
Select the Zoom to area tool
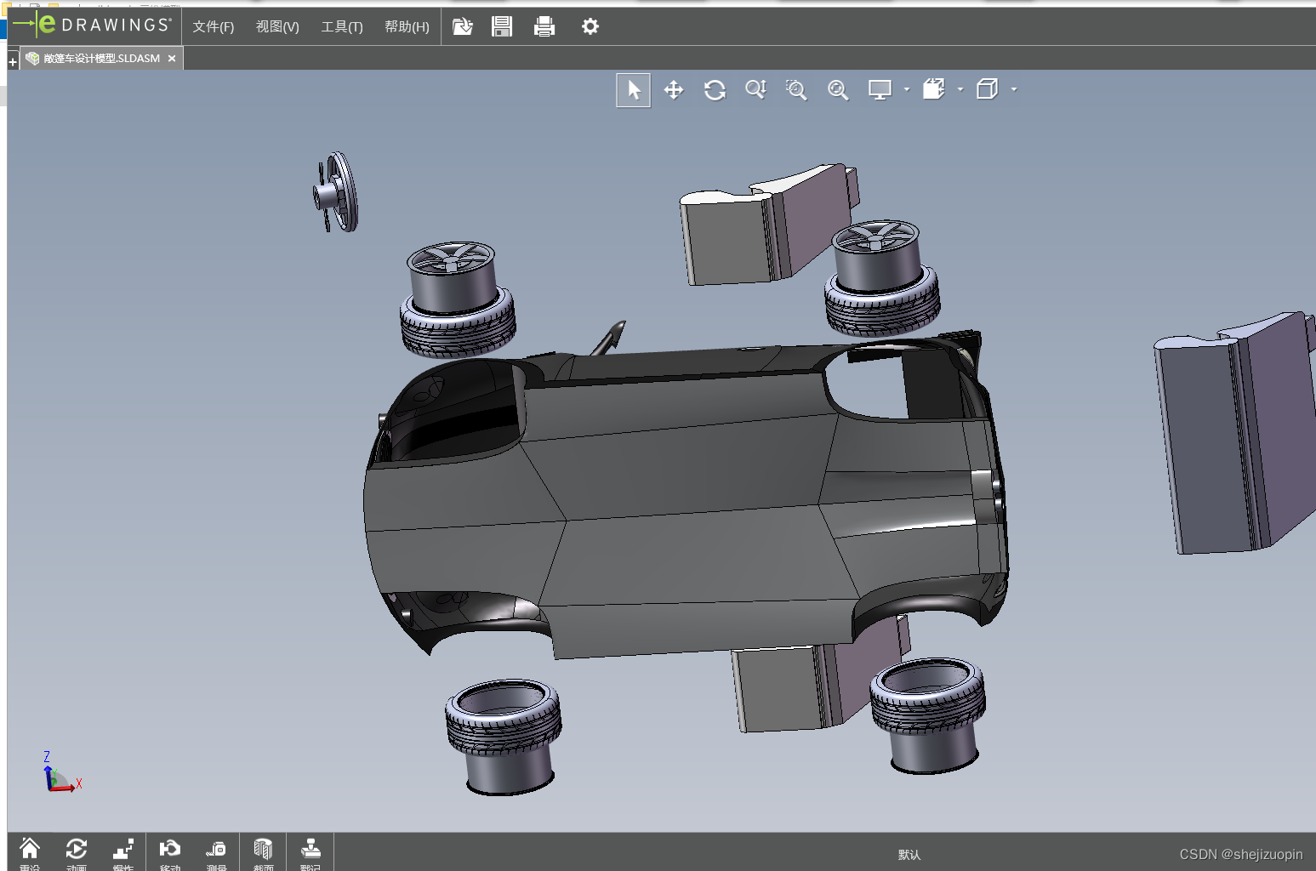796,90
